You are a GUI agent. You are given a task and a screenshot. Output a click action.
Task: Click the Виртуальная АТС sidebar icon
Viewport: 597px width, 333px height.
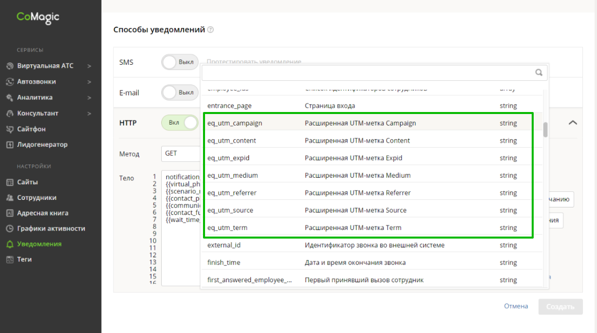(10, 66)
